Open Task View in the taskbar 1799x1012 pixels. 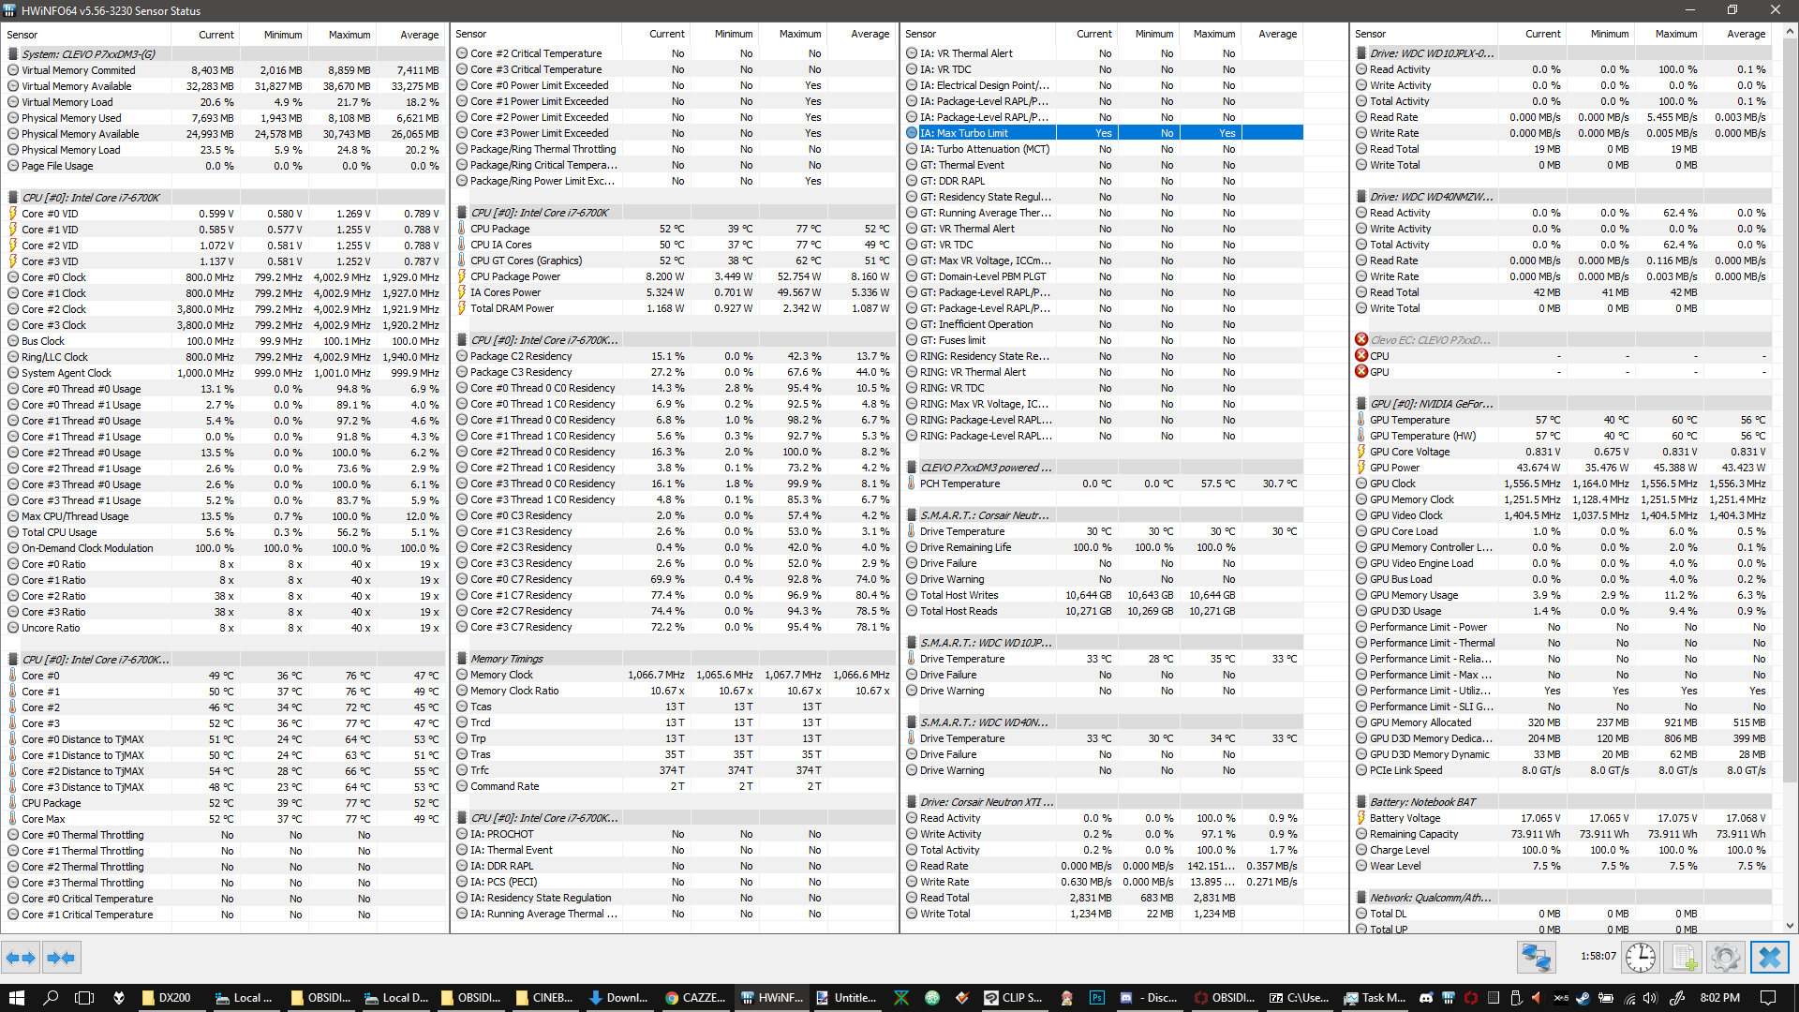pos(84,998)
